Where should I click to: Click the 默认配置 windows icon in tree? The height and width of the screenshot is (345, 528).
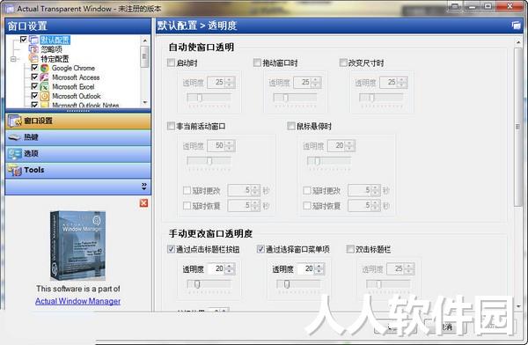coord(34,40)
